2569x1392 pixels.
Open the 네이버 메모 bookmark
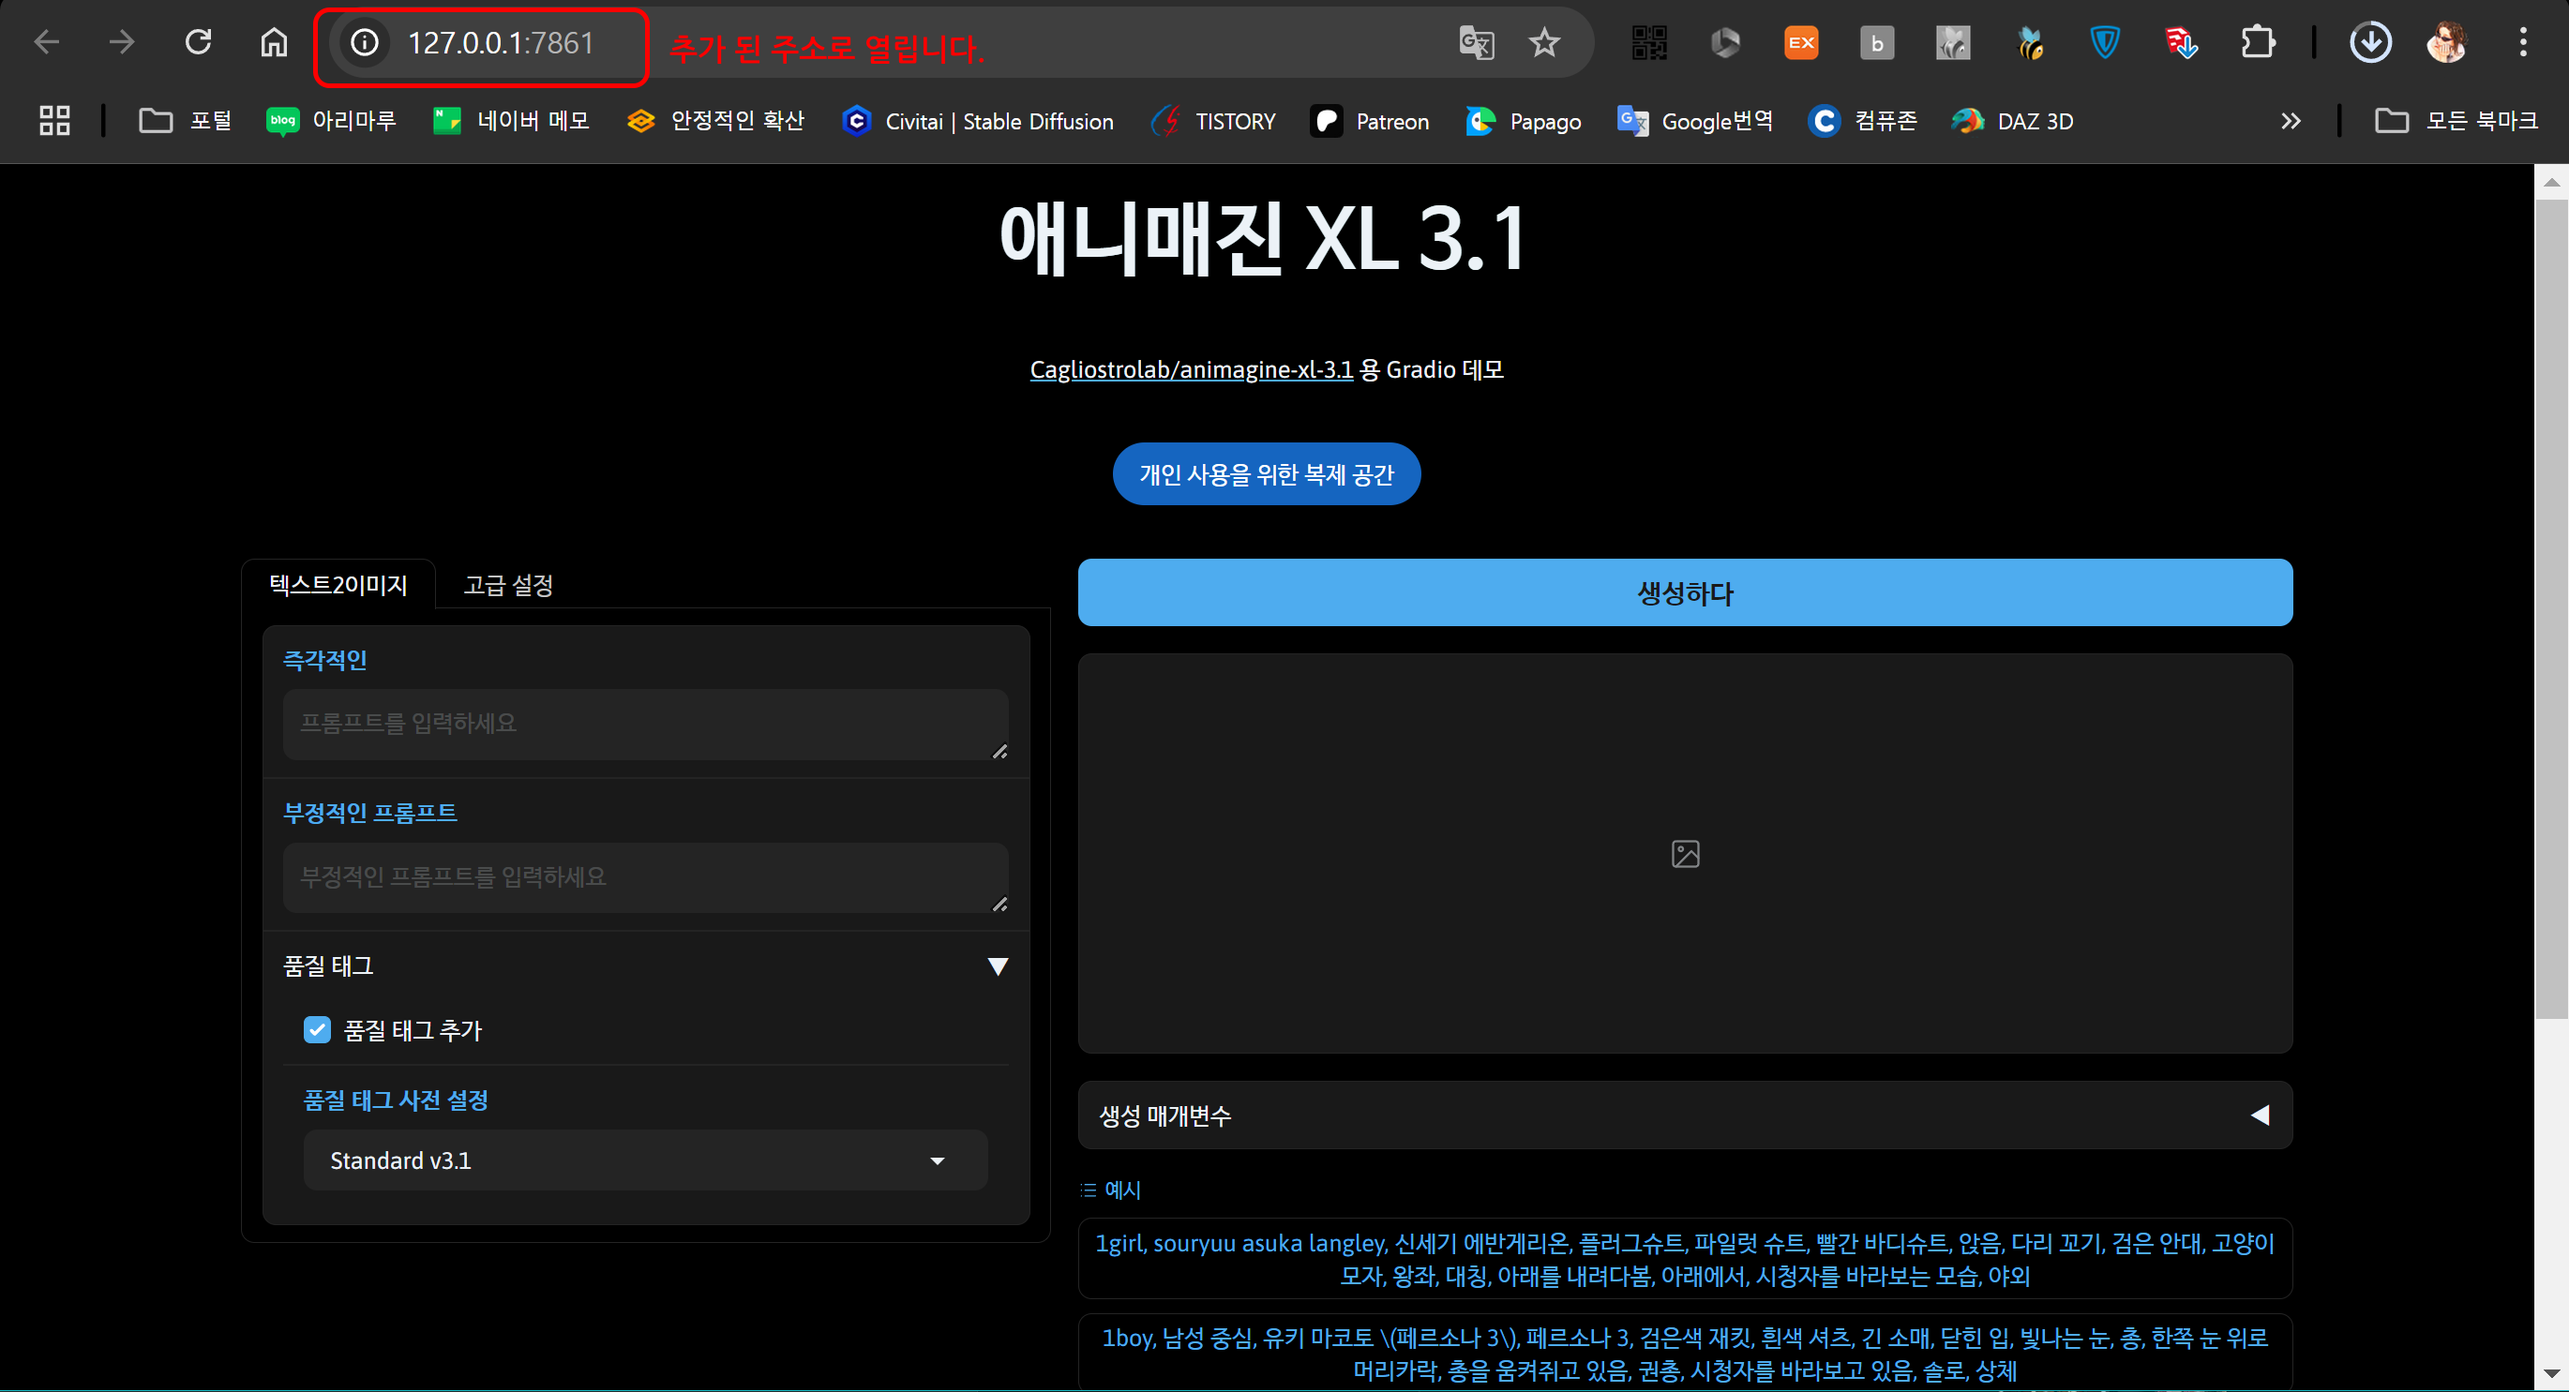point(511,121)
